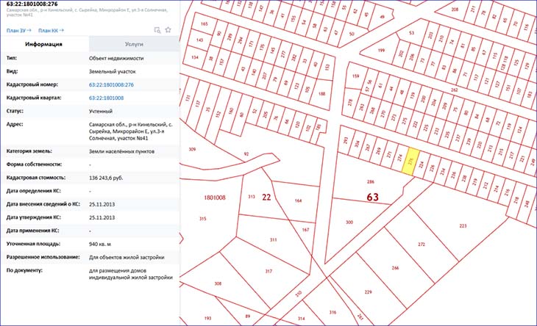Select parcel 286 on the map
This screenshot has height=326, width=537.
pos(371,182)
